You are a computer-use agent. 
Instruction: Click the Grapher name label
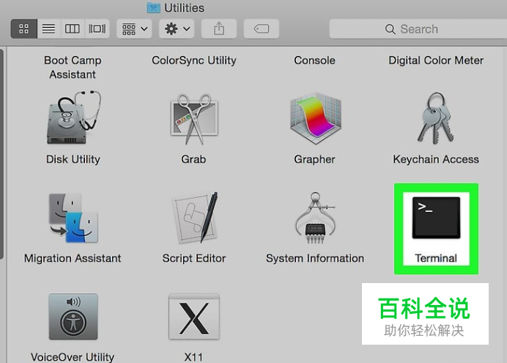pos(314,159)
